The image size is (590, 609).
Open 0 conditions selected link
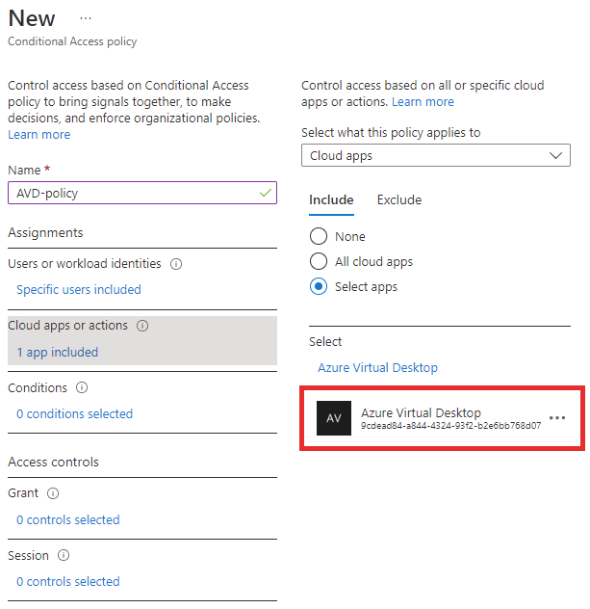point(74,414)
